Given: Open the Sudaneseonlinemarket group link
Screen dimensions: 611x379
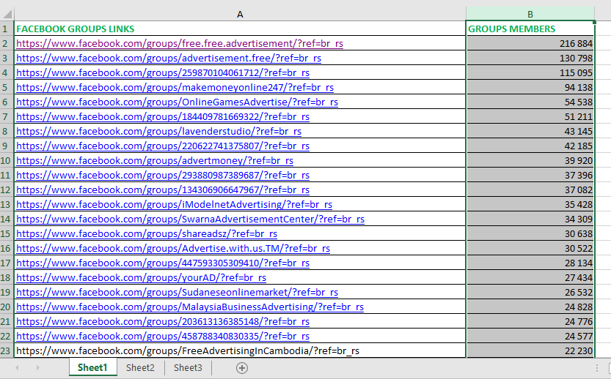Looking at the screenshot, I should point(178,293).
